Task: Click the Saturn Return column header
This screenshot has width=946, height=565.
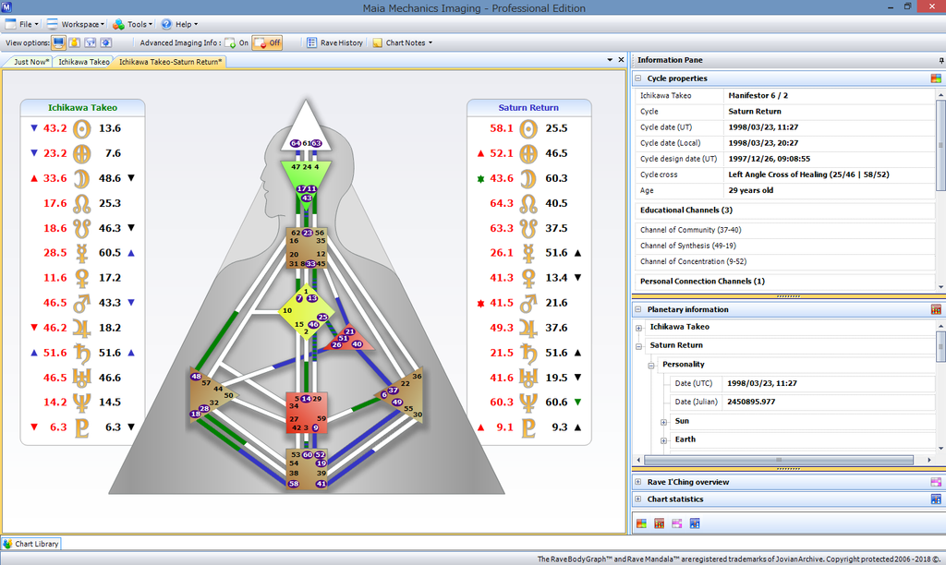Action: pyautogui.click(x=528, y=107)
